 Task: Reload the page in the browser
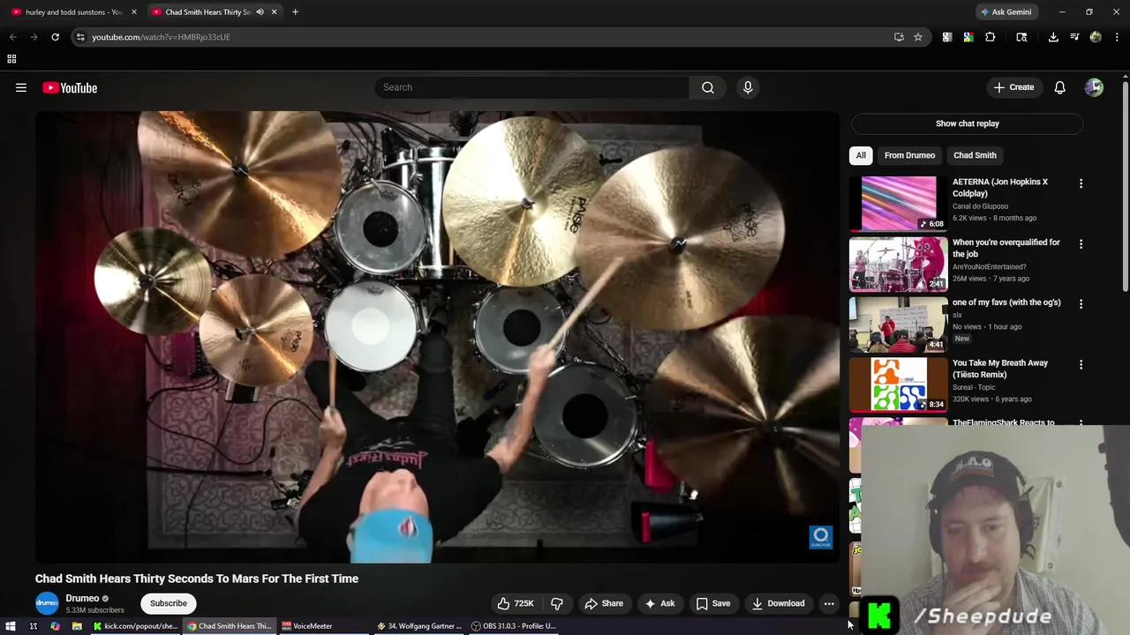[55, 37]
